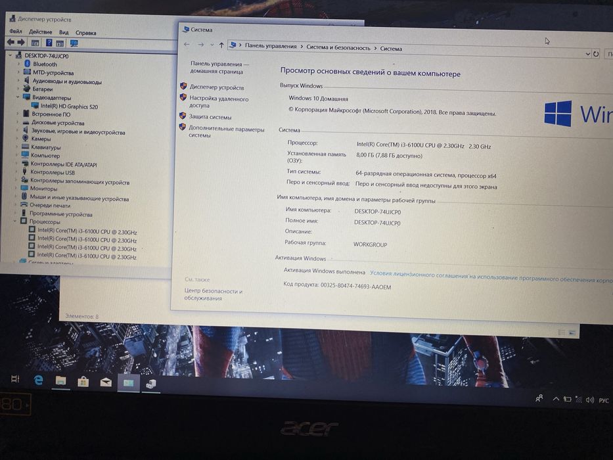Image resolution: width=613 pixels, height=460 pixels.
Task: Collapse the Процессоры category
Action: point(15,221)
